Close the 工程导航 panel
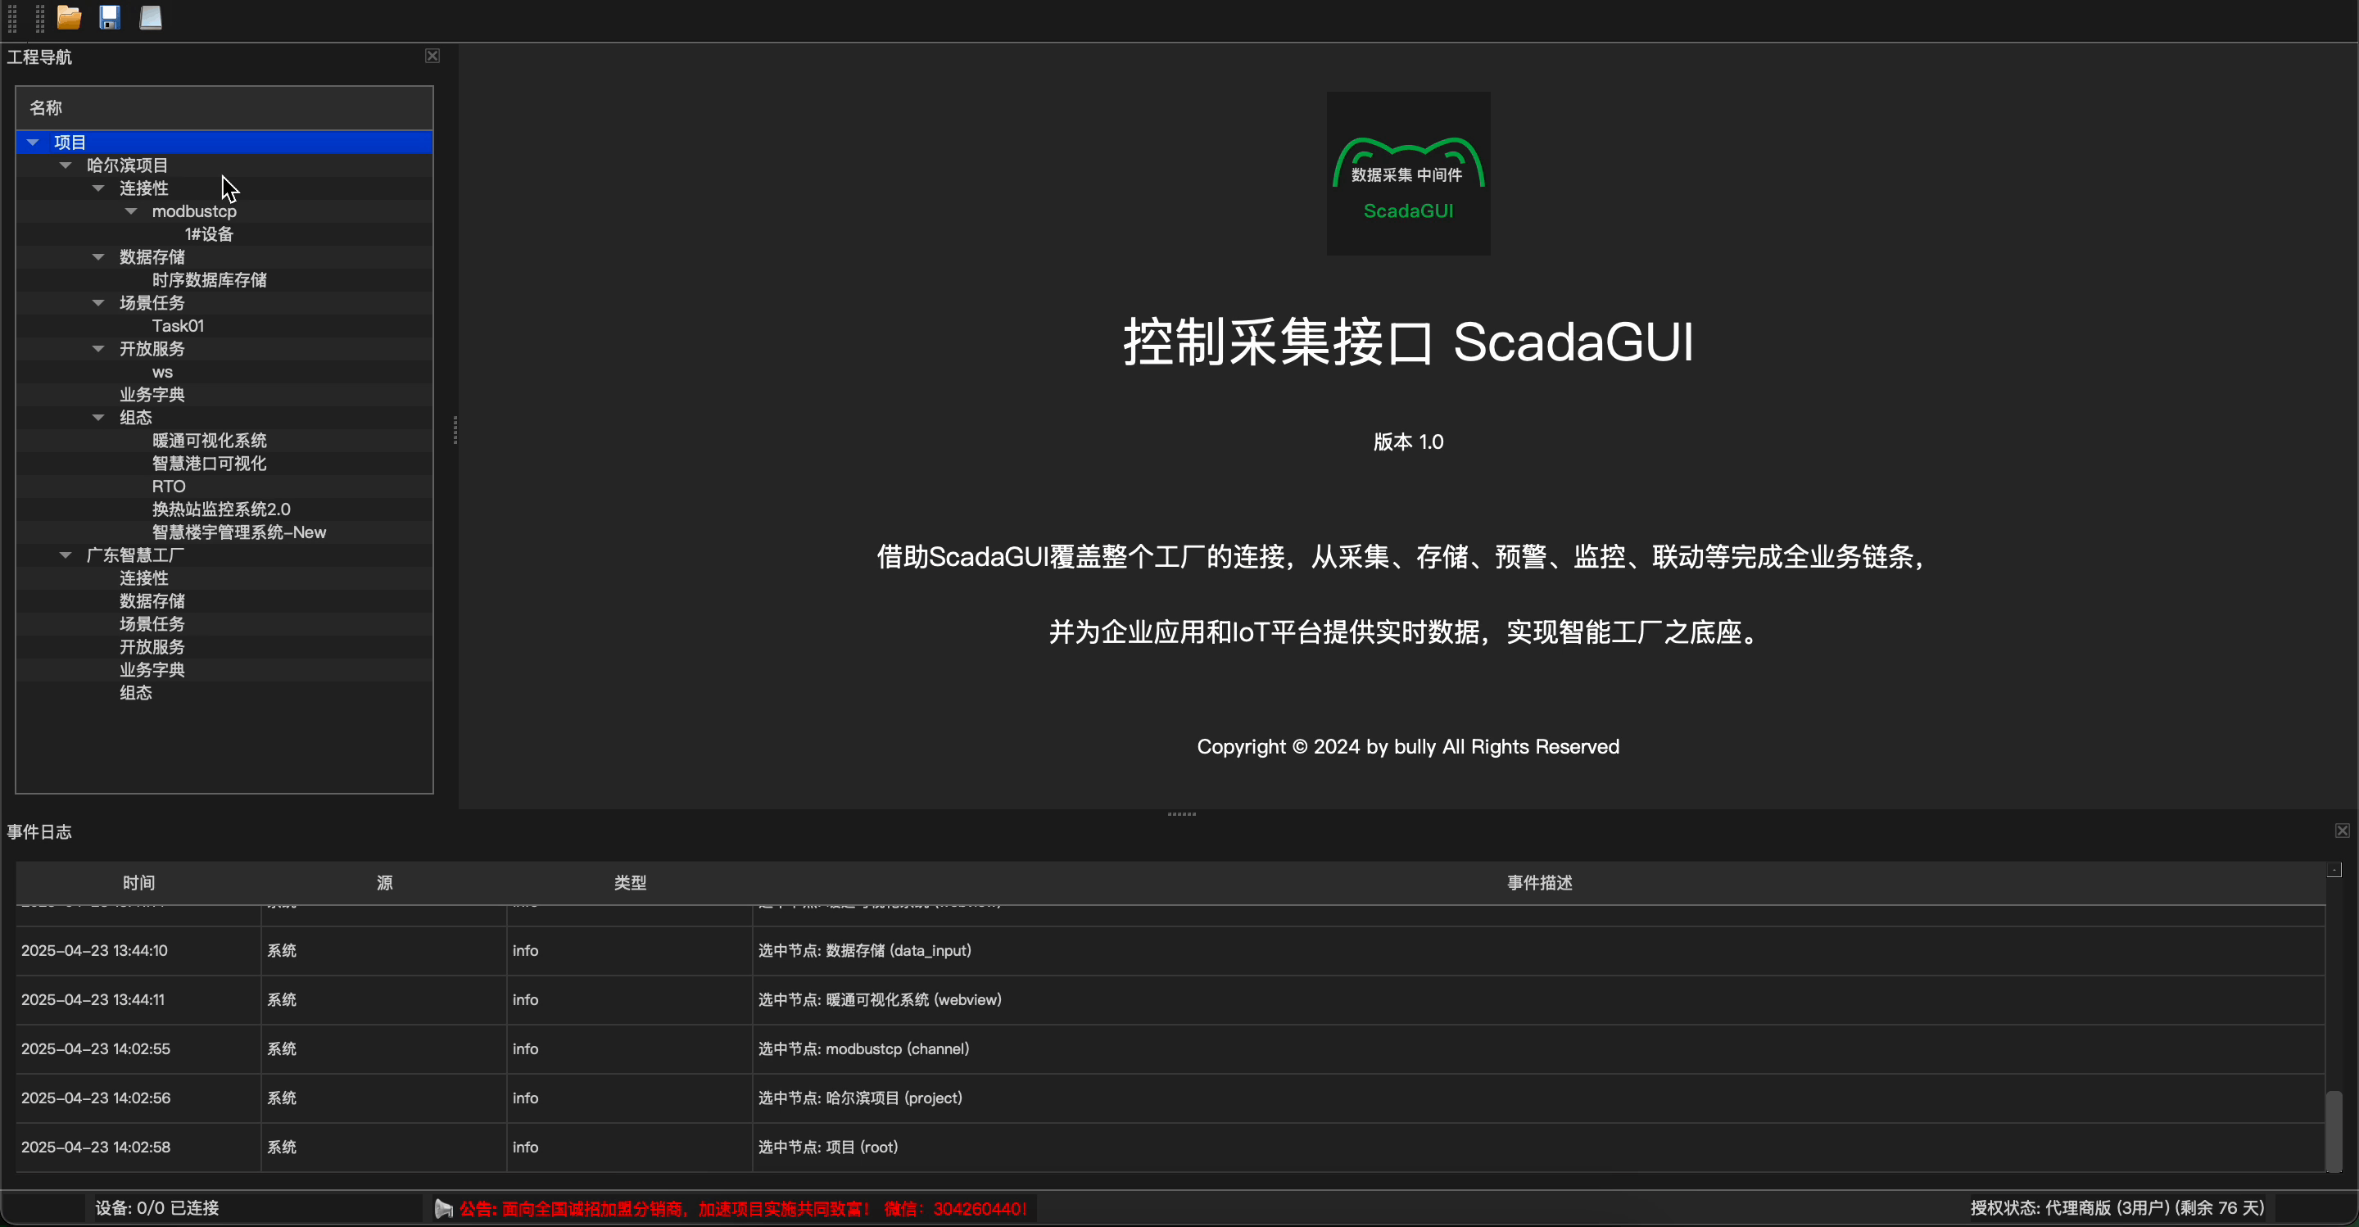2359x1227 pixels. (x=432, y=56)
